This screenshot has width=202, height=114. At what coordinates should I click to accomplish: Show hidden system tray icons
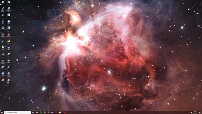[189, 112]
